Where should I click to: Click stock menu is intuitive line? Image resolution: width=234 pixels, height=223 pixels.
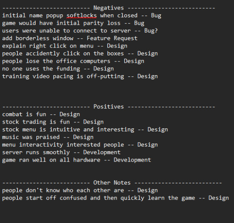(x=85, y=130)
